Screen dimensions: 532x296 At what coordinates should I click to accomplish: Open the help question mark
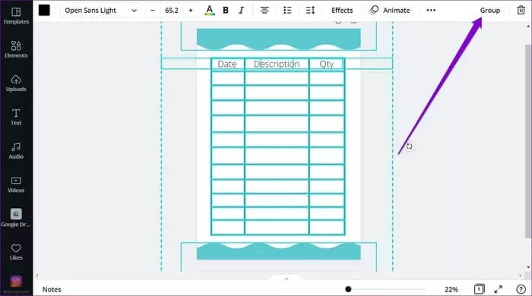pos(521,289)
